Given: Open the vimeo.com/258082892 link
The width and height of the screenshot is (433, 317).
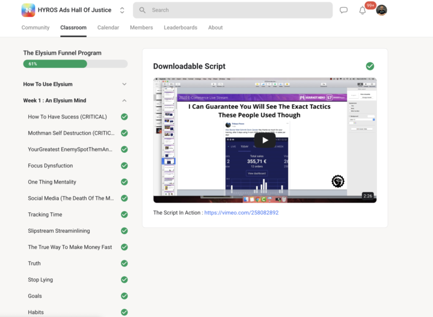Looking at the screenshot, I should (241, 212).
